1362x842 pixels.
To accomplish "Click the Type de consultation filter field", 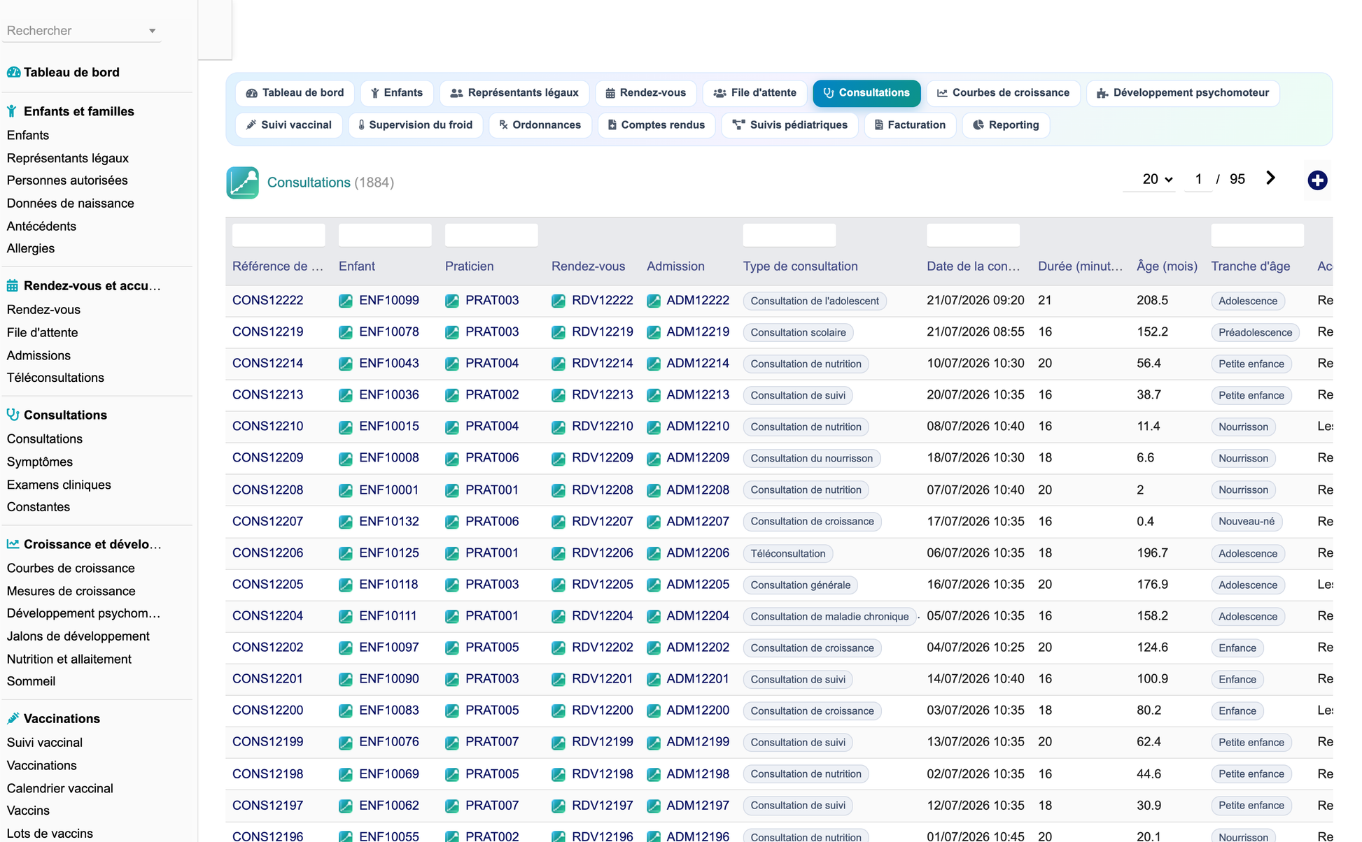I will click(789, 235).
